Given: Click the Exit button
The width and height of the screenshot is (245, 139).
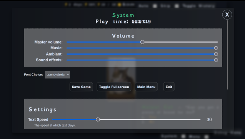Looking at the screenshot, I should (x=169, y=87).
